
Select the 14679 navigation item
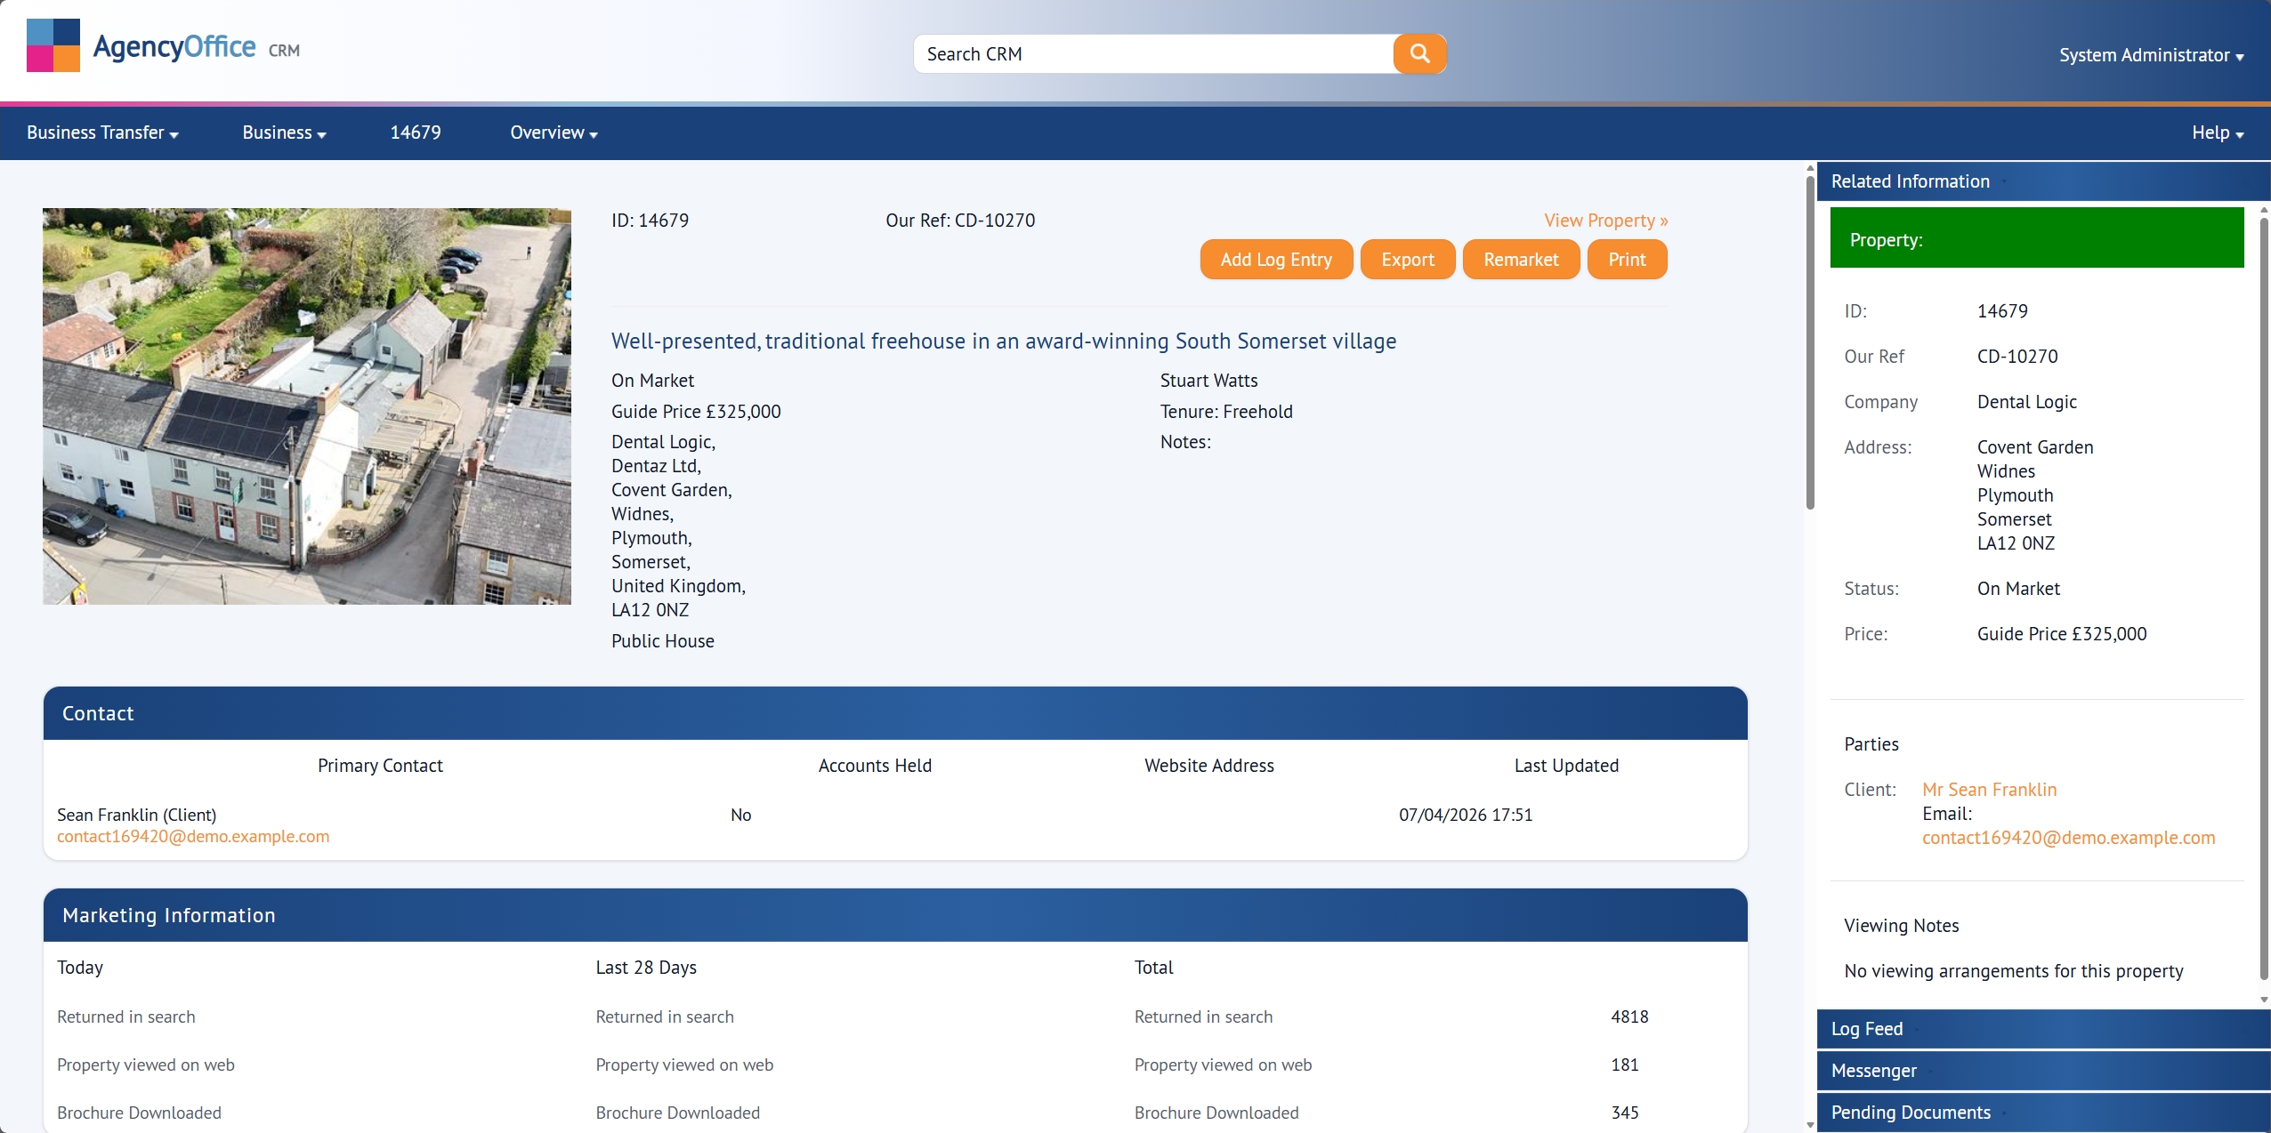click(415, 133)
